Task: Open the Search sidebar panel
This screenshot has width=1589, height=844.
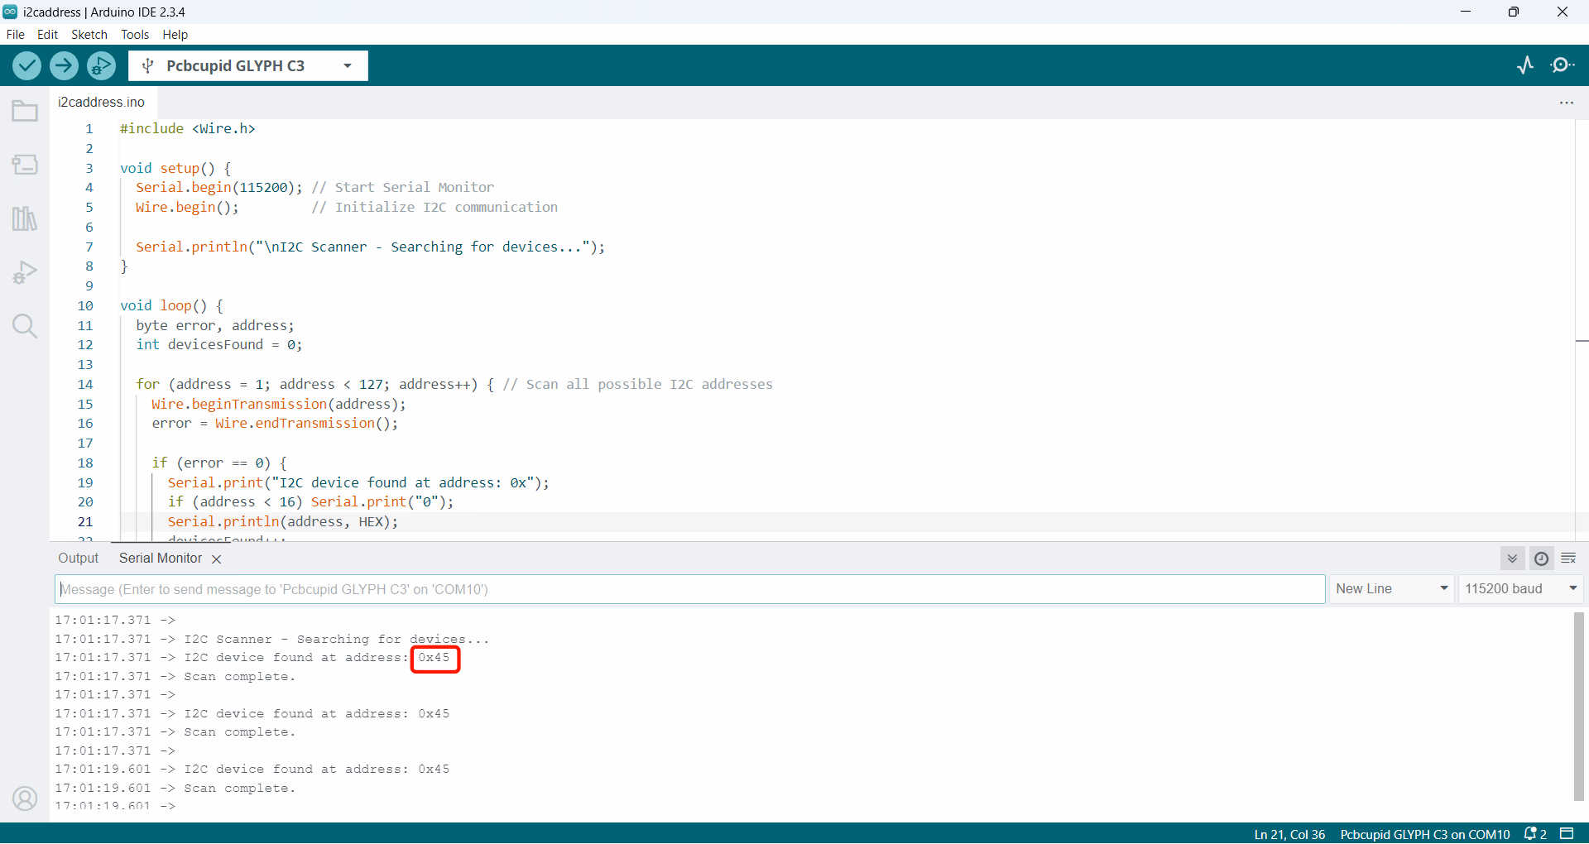Action: point(24,326)
